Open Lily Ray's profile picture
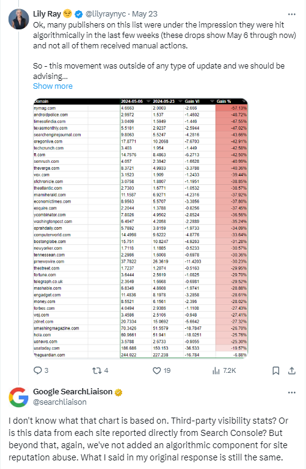306x469 pixels. 19,19
